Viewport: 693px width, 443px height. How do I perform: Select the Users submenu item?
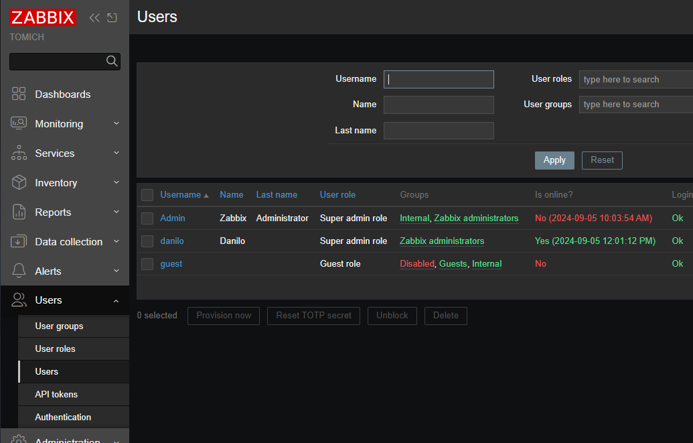74,372
